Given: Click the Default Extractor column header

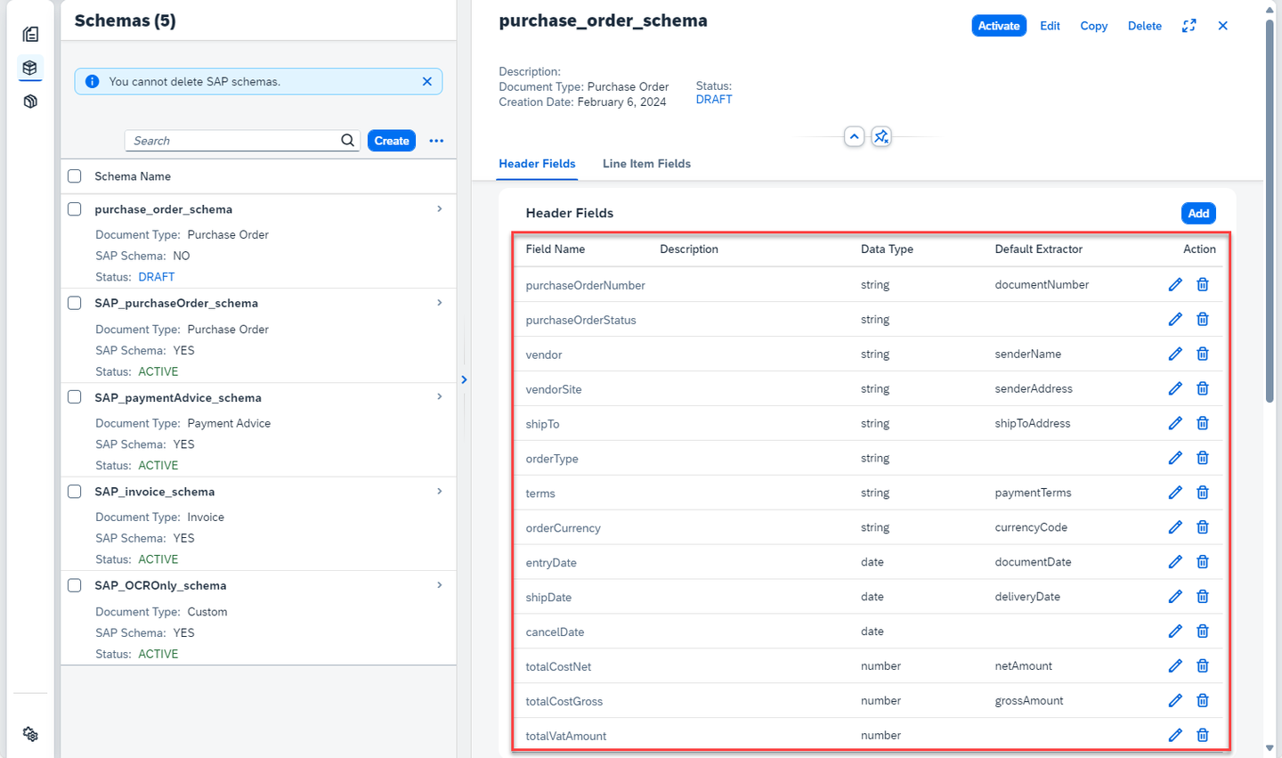Looking at the screenshot, I should pos(1038,249).
